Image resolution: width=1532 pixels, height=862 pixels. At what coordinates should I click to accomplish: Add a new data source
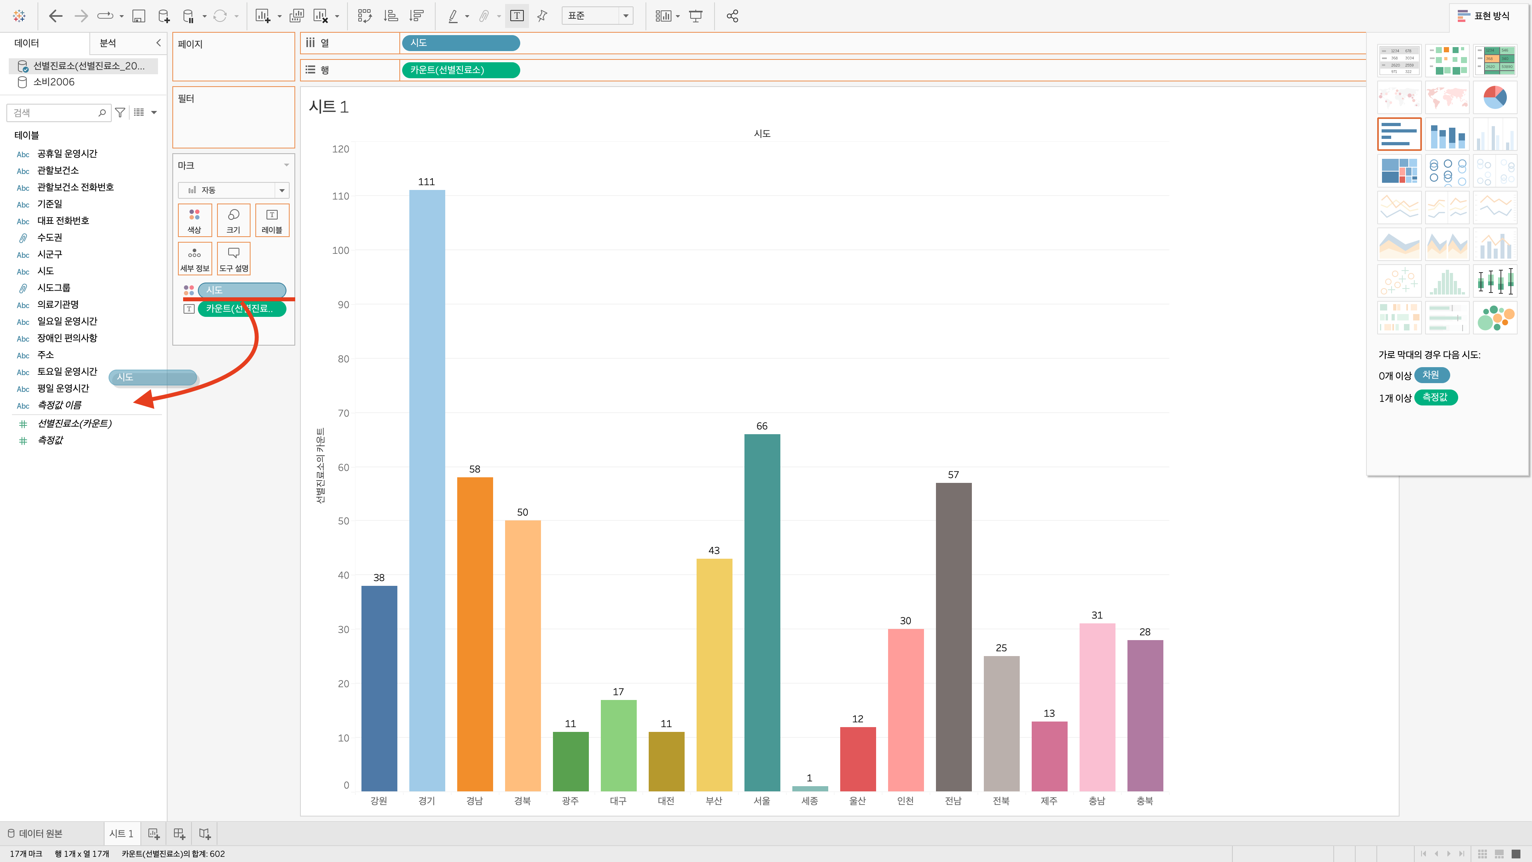coord(164,16)
